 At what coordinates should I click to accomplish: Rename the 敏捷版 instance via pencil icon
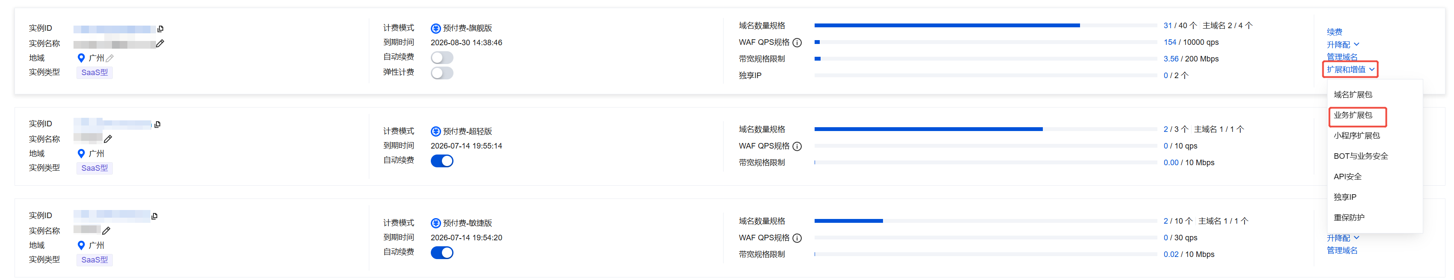tap(106, 231)
